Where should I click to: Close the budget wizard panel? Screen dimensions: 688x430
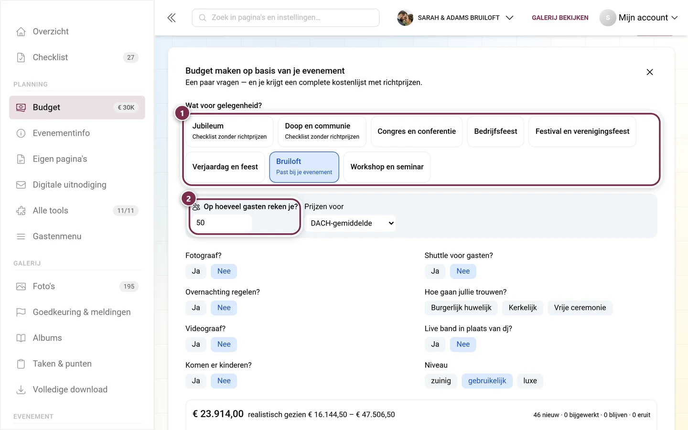650,72
